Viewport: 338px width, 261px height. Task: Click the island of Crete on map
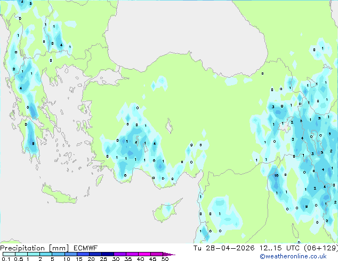pos(59,194)
